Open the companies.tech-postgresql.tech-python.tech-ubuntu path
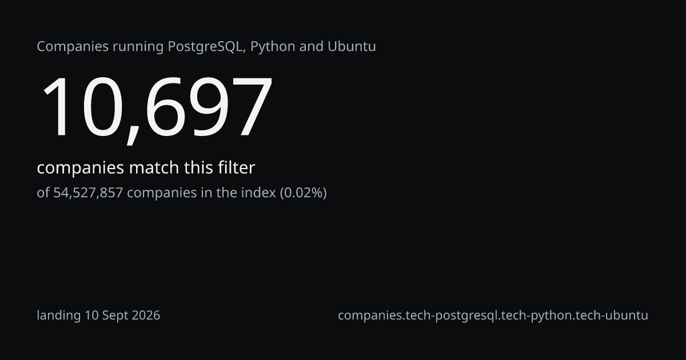 point(493,315)
